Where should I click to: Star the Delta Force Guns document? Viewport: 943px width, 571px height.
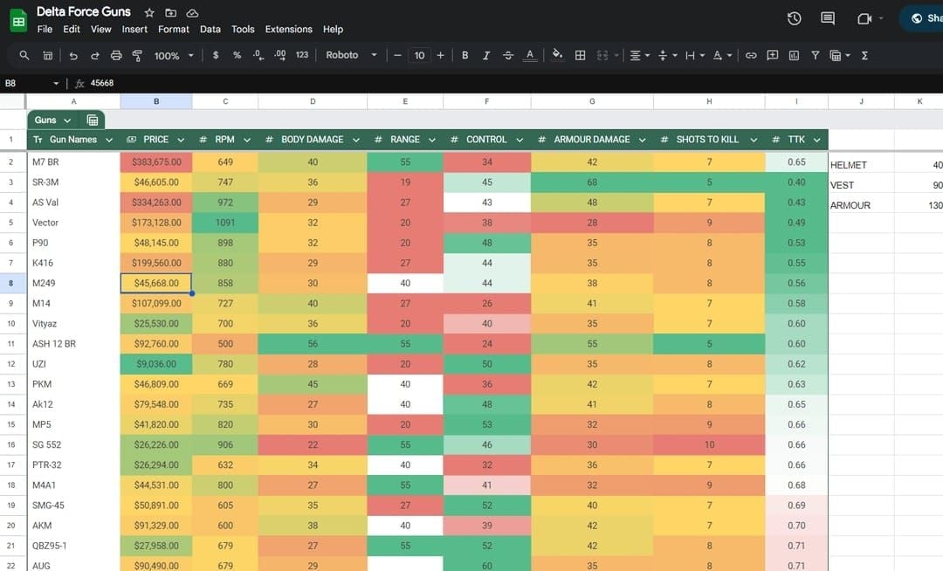coord(149,13)
